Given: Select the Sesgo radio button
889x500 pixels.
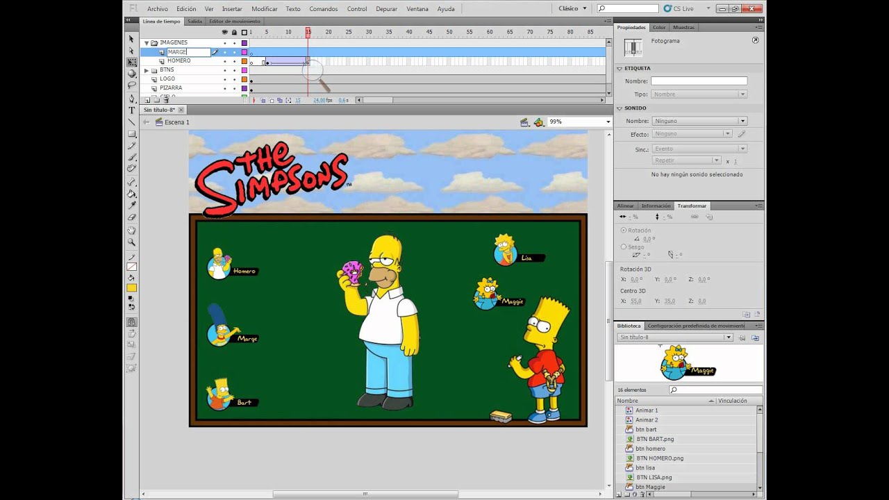Looking at the screenshot, I should click(x=623, y=247).
